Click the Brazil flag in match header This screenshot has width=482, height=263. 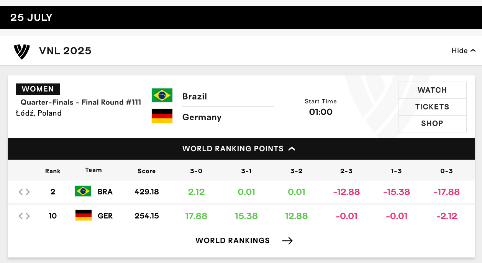[x=162, y=95]
